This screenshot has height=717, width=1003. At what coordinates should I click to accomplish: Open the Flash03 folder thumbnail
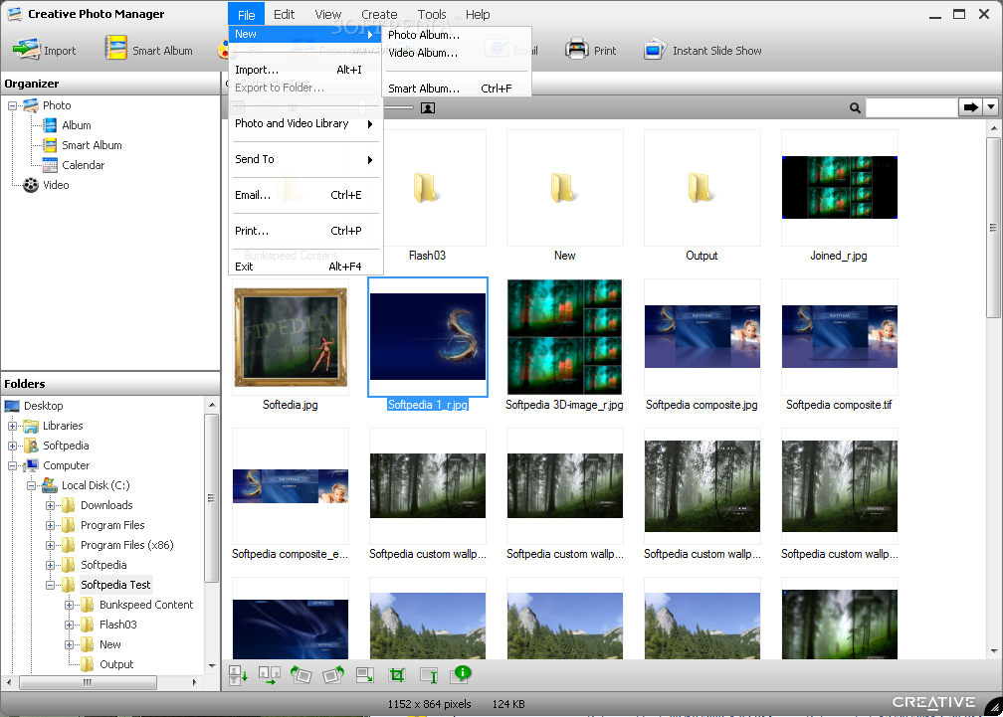point(427,189)
